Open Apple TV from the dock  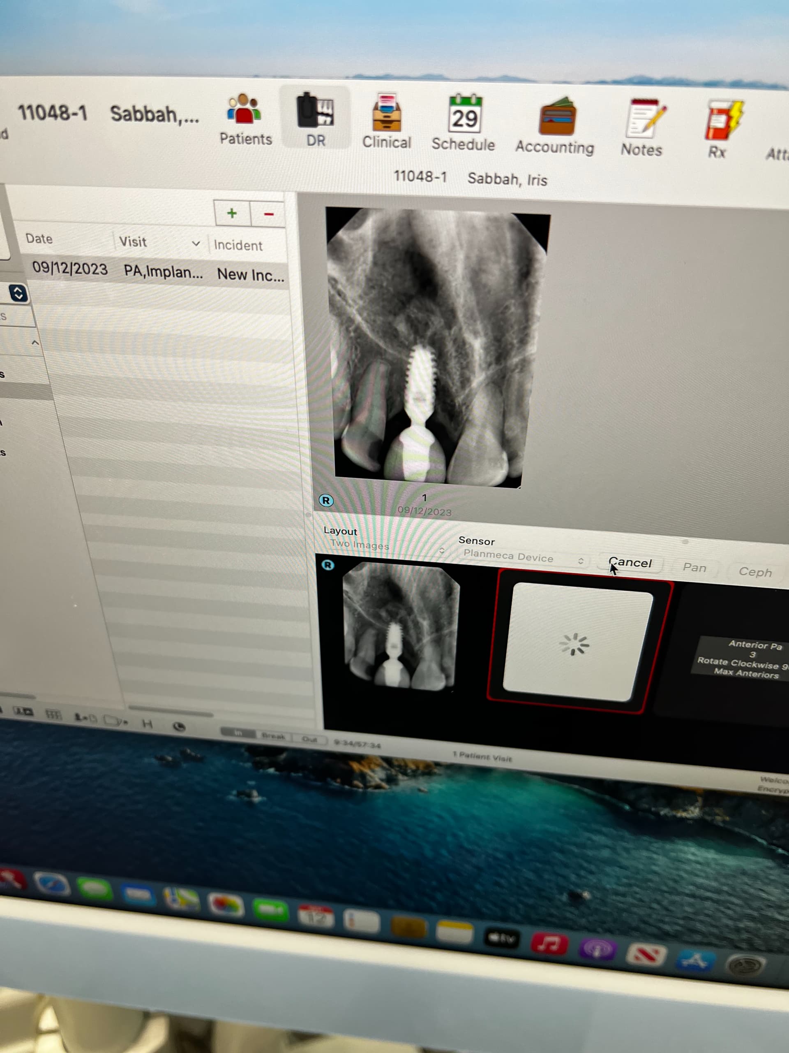(x=501, y=938)
